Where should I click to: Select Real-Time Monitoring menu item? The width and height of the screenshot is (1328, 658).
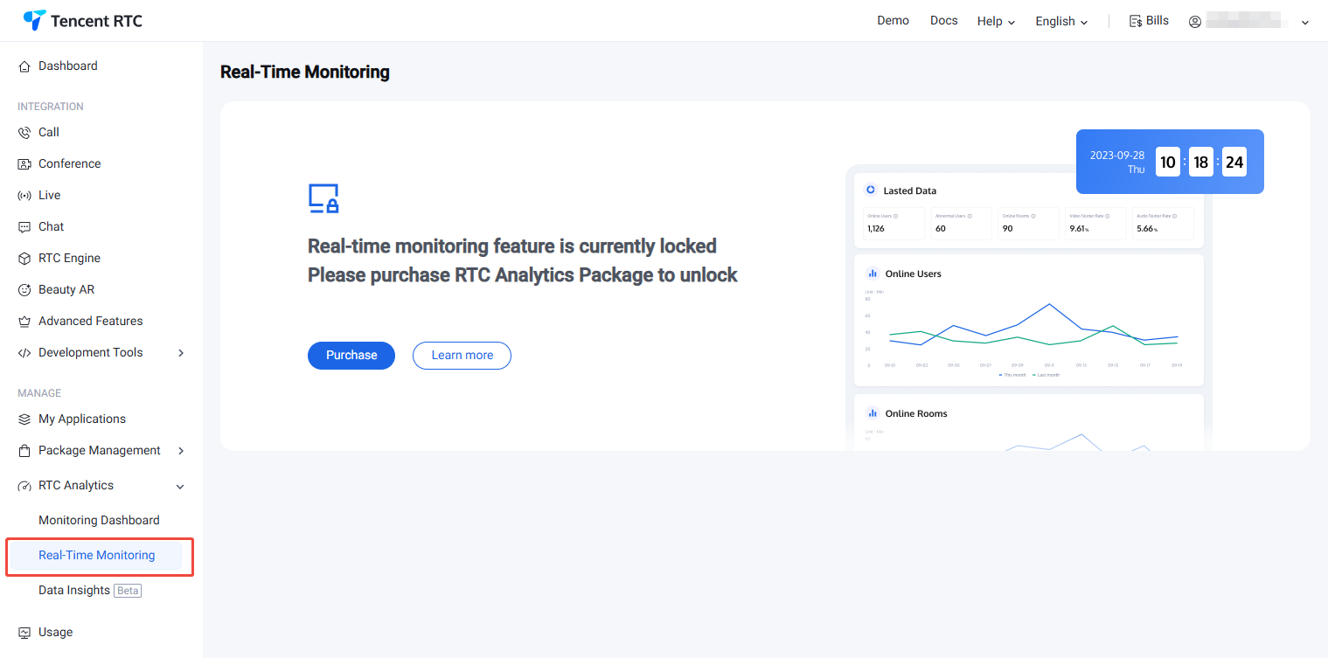coord(96,556)
